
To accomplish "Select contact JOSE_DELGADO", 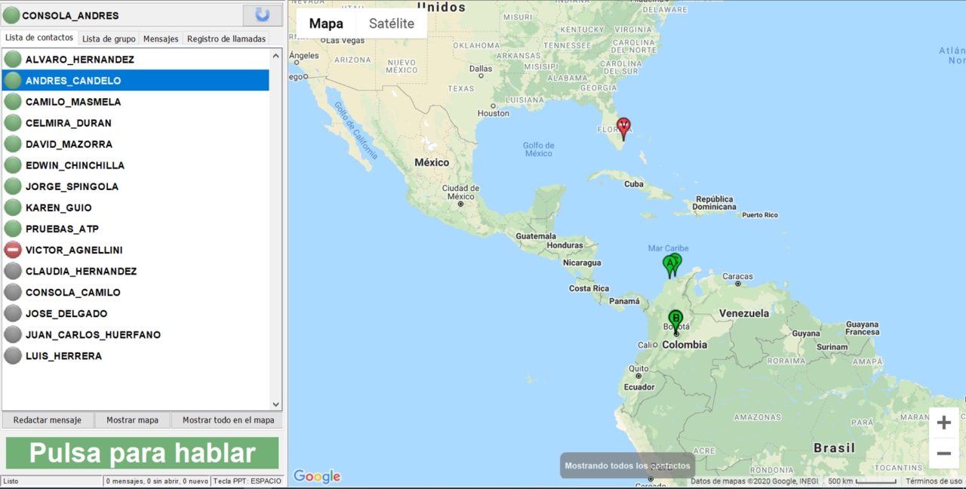I will (136, 313).
